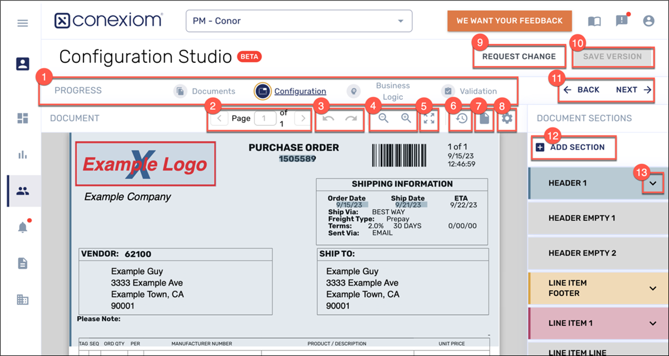Toggle the sidebar with the hamburger menu

[x=22, y=23]
